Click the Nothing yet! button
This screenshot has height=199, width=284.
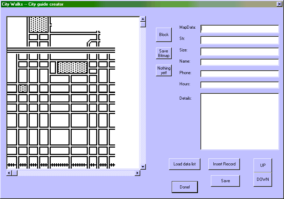point(164,70)
